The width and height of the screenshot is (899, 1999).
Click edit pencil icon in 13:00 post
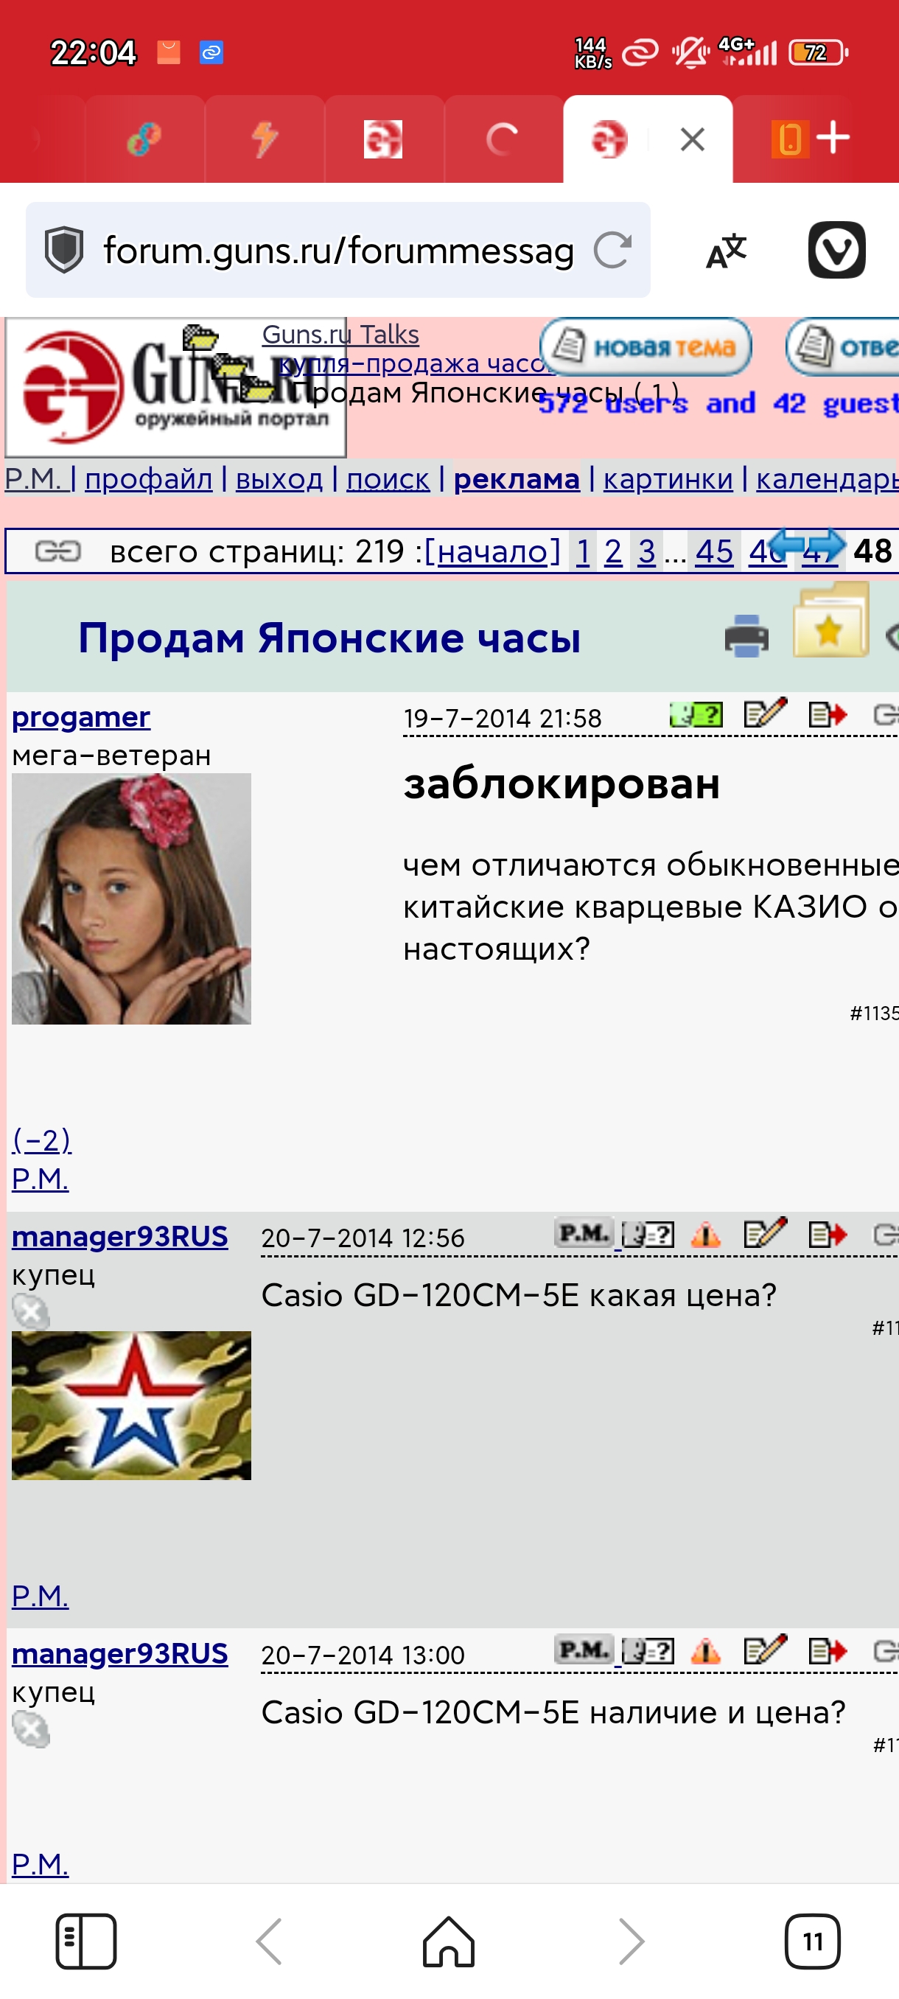point(764,1649)
